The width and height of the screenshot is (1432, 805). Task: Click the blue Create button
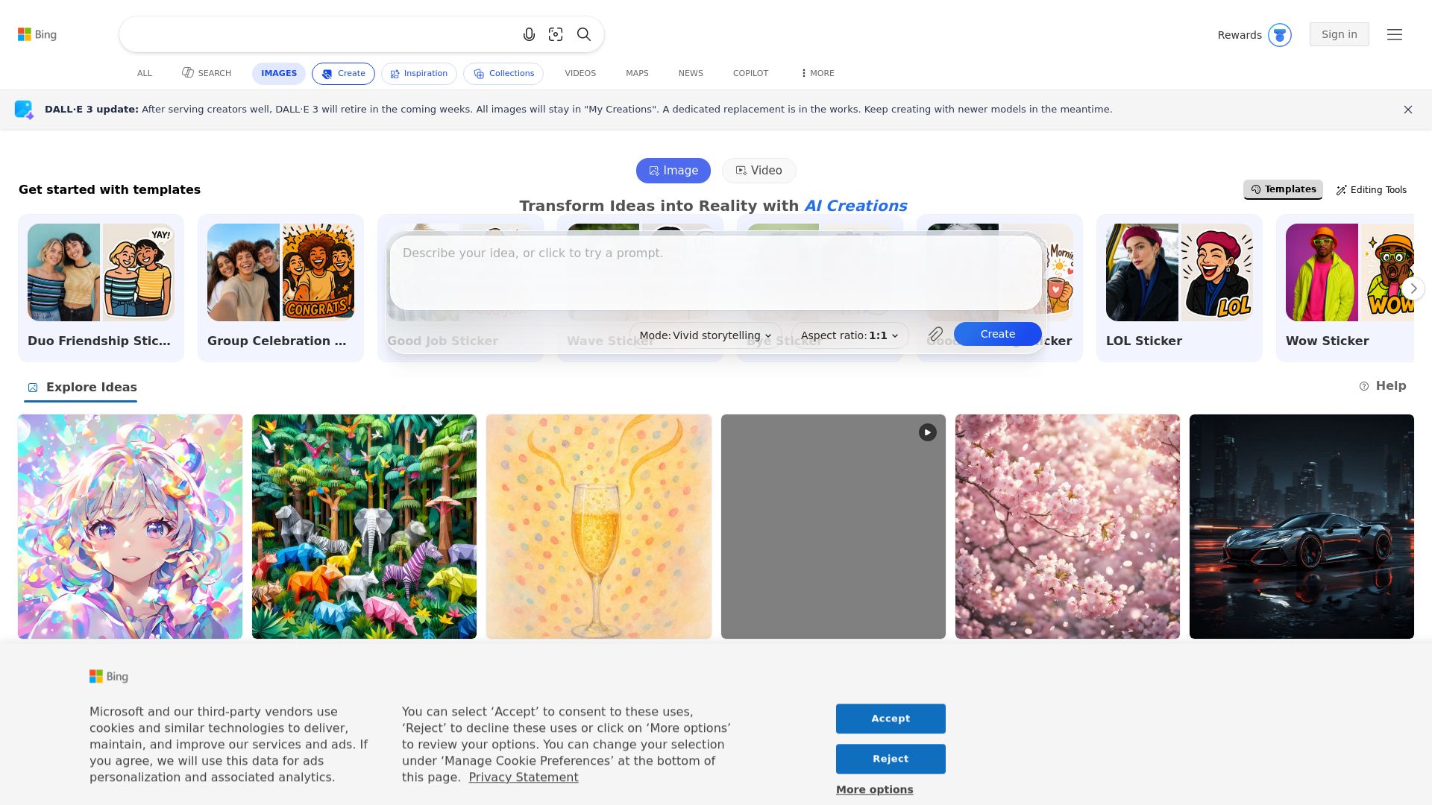998,334
